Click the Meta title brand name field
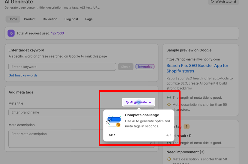 click(x=54, y=112)
